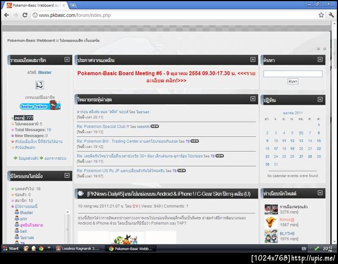Open the Pokemon-Basic Webboard breadcrumb link

tap(54, 41)
